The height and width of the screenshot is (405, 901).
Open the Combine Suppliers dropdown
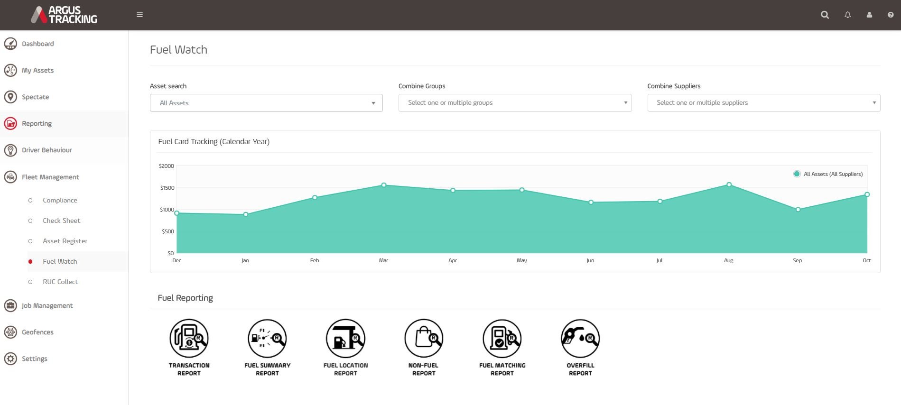pyautogui.click(x=763, y=103)
